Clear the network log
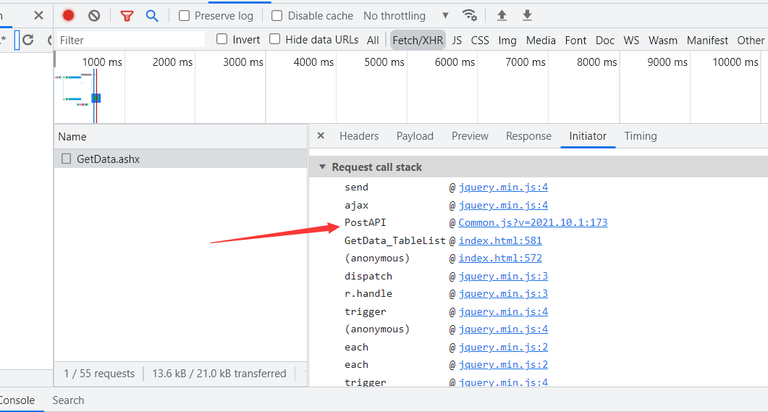768x412 pixels. 94,16
